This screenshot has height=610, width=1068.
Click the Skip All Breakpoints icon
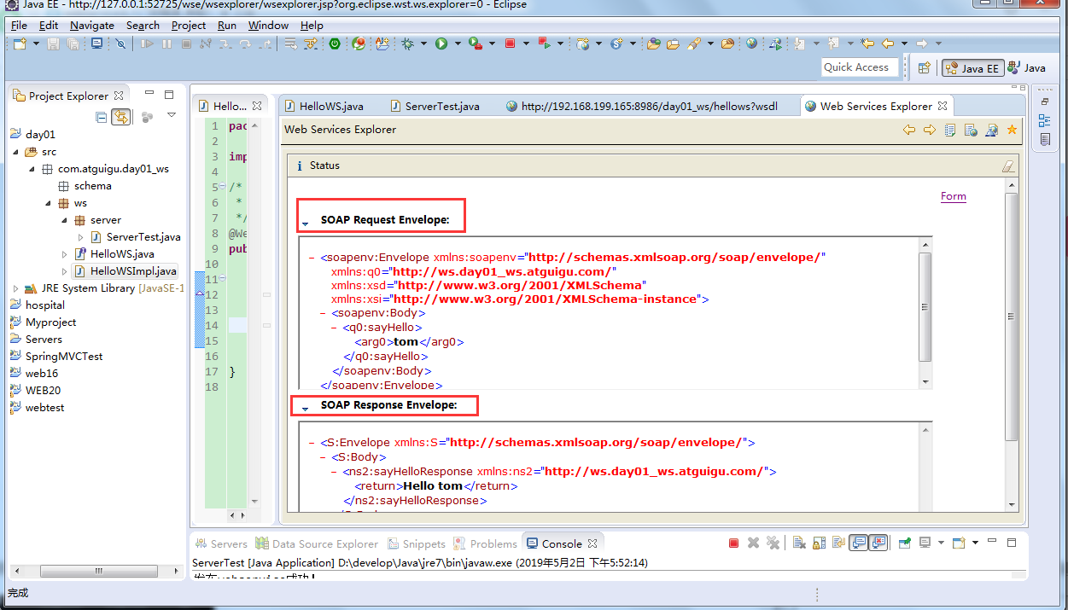pyautogui.click(x=120, y=44)
